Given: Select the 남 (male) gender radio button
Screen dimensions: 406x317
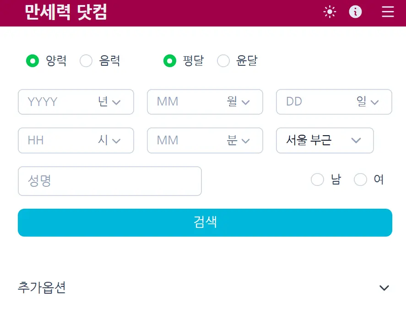Looking at the screenshot, I should (318, 180).
